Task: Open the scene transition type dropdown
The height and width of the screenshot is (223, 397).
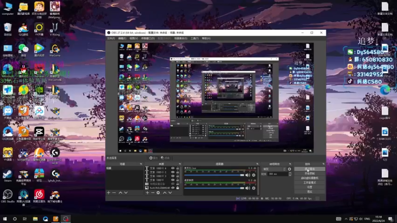Action: point(274,169)
